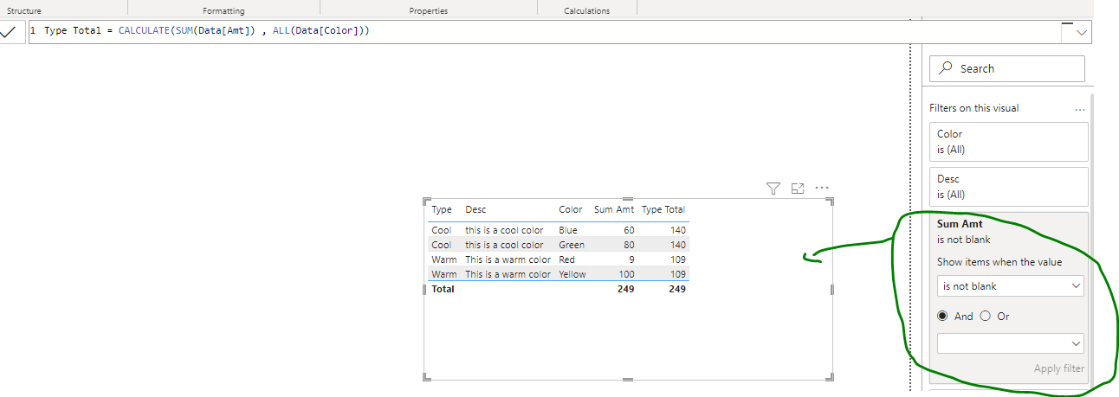Open focus mode for the table visual
1119x397 pixels.
pyautogui.click(x=798, y=188)
